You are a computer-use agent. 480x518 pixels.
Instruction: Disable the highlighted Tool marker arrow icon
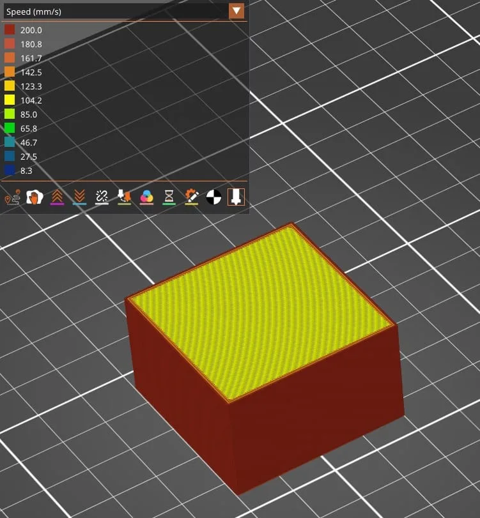(236, 197)
